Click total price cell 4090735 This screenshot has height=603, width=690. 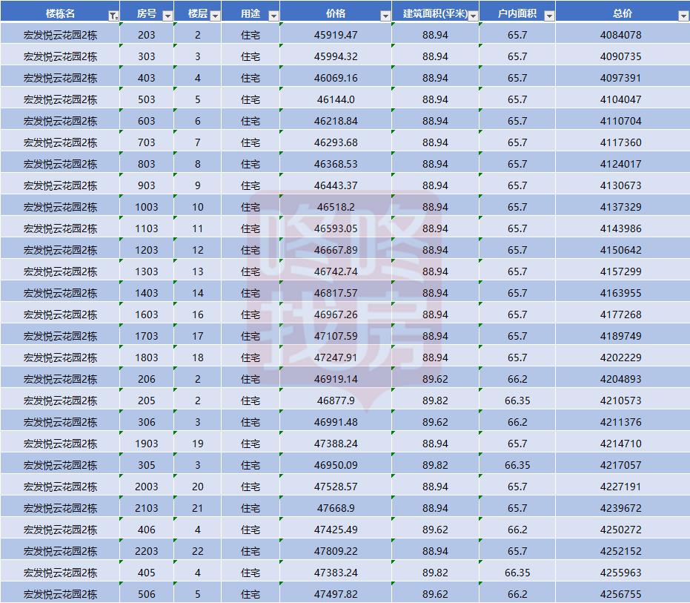click(x=621, y=56)
